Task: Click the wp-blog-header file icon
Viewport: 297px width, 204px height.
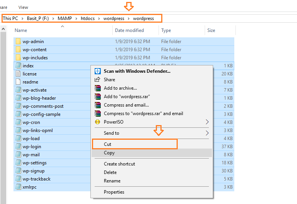Action: 18,98
